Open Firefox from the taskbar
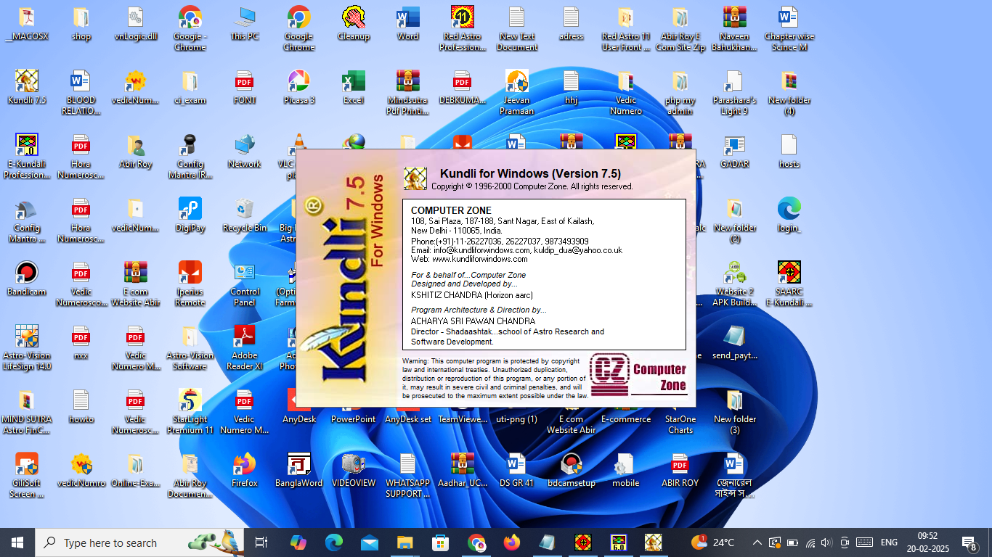The image size is (992, 557). (512, 542)
